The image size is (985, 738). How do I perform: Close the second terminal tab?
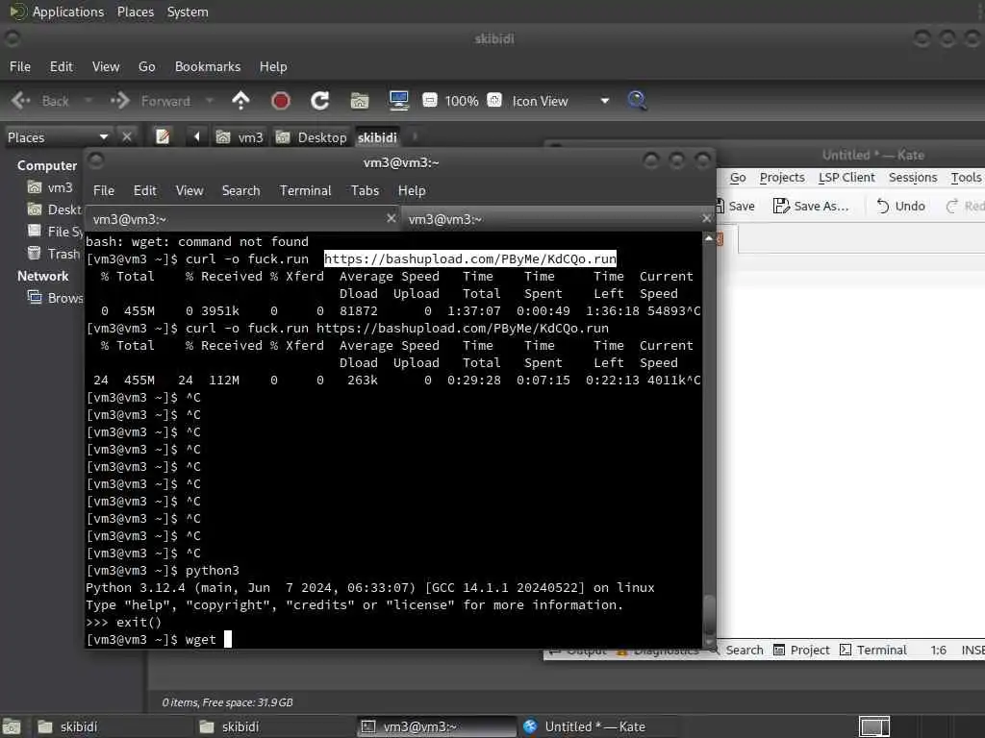707,218
